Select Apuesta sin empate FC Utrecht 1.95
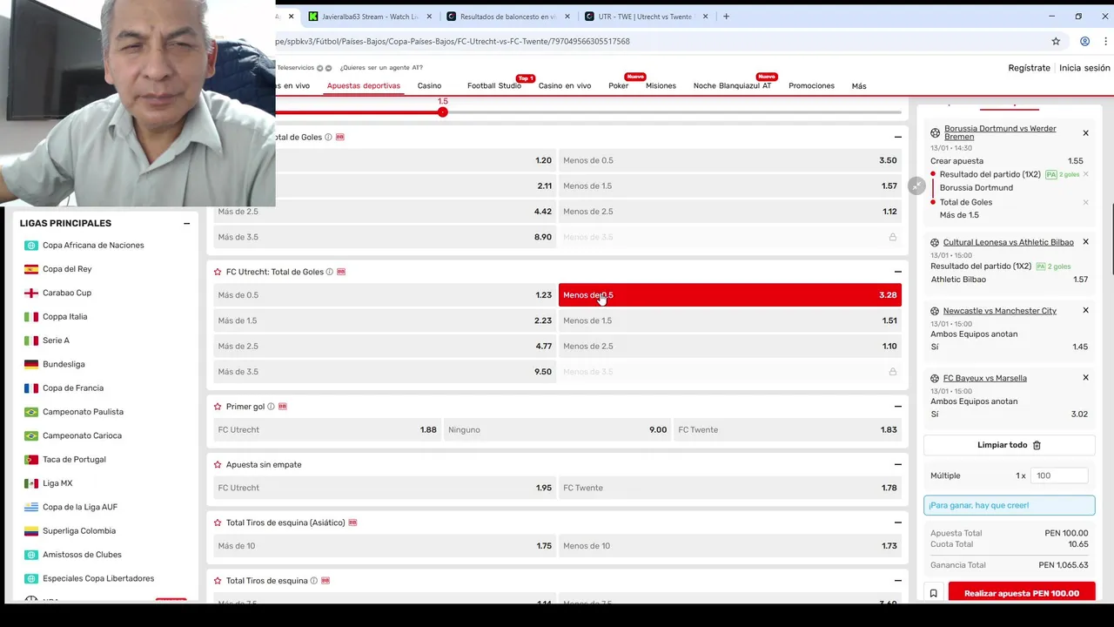The width and height of the screenshot is (1114, 627). [x=384, y=488]
